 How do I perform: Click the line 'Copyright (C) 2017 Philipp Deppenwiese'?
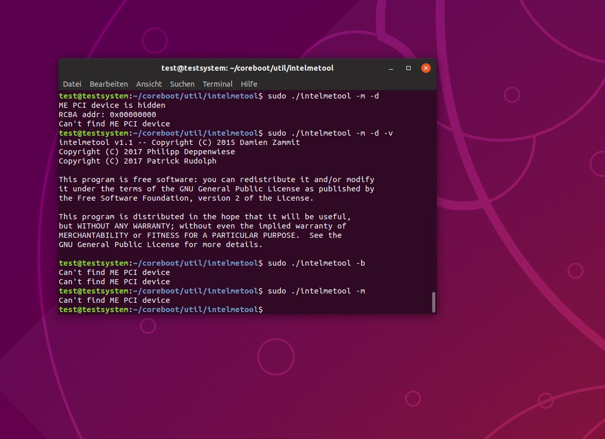pos(146,152)
